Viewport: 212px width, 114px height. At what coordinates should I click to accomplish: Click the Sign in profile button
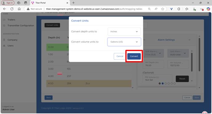[x=8, y=3]
